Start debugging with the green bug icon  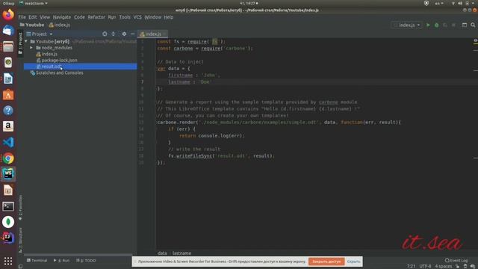click(436, 25)
